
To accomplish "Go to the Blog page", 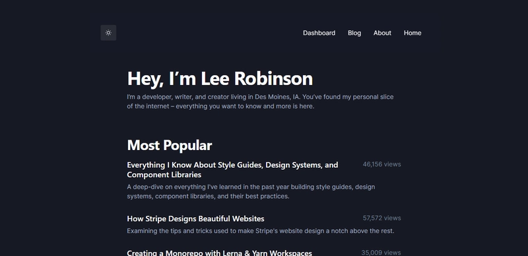I will [354, 33].
